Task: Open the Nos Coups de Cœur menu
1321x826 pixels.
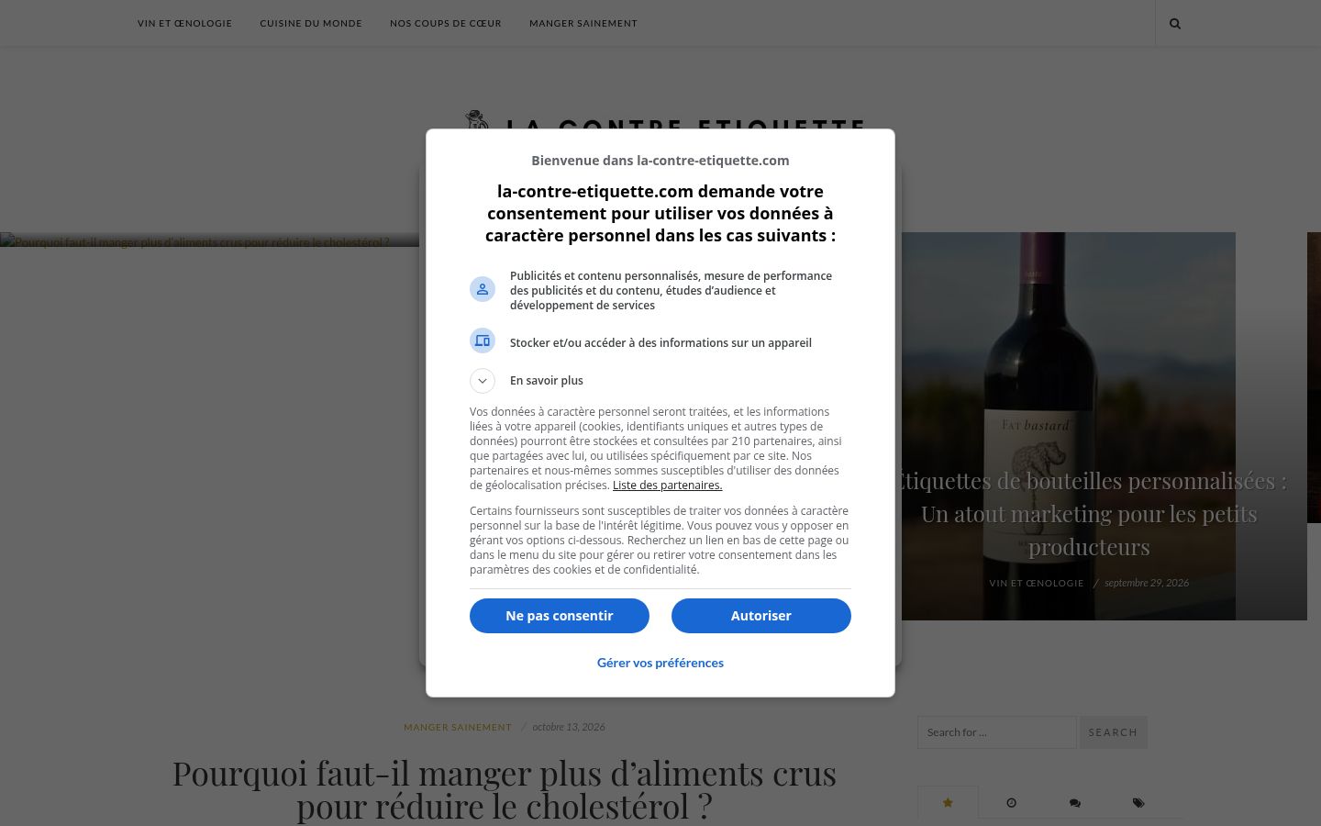Action: 446,23
